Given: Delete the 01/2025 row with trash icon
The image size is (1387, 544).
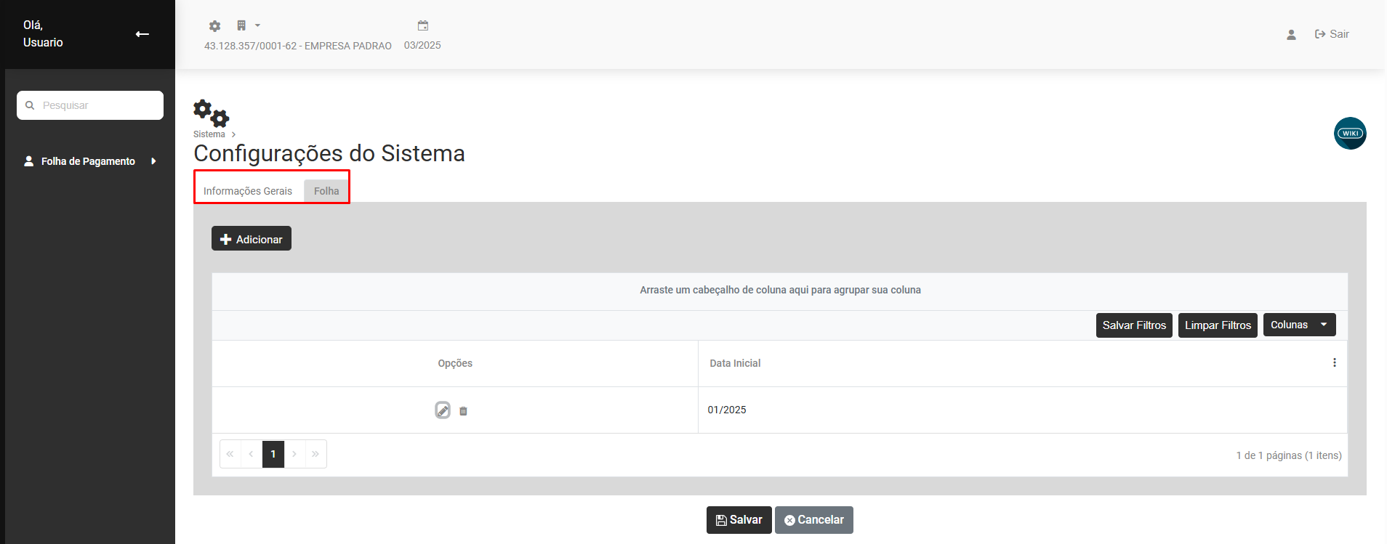Looking at the screenshot, I should pyautogui.click(x=463, y=411).
